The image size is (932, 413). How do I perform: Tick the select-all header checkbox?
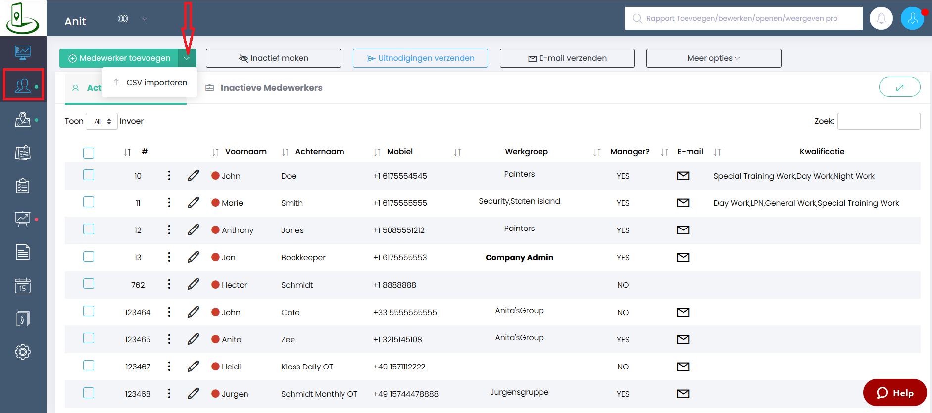tap(89, 153)
